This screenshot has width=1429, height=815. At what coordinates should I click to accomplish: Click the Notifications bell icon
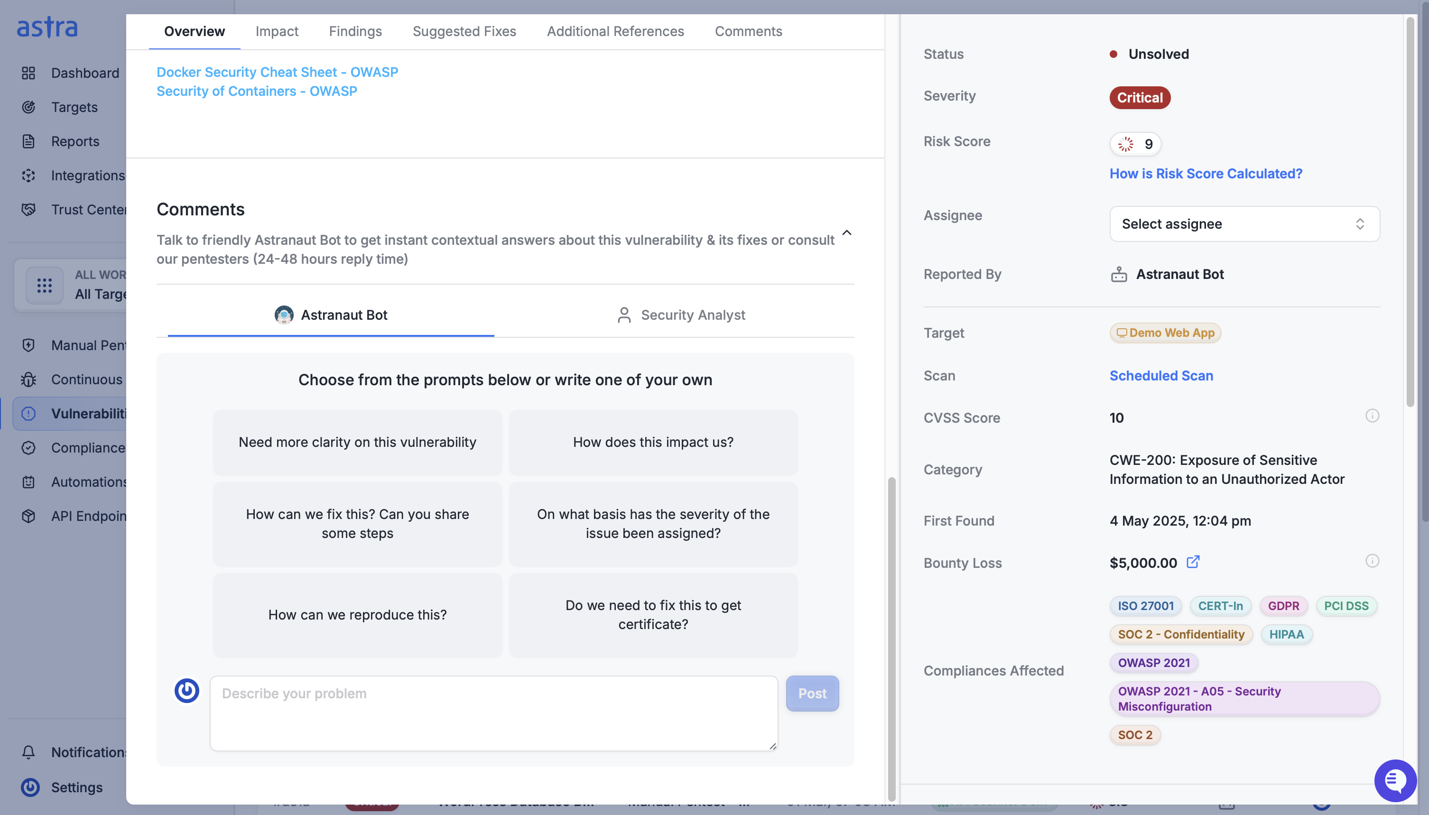28,752
